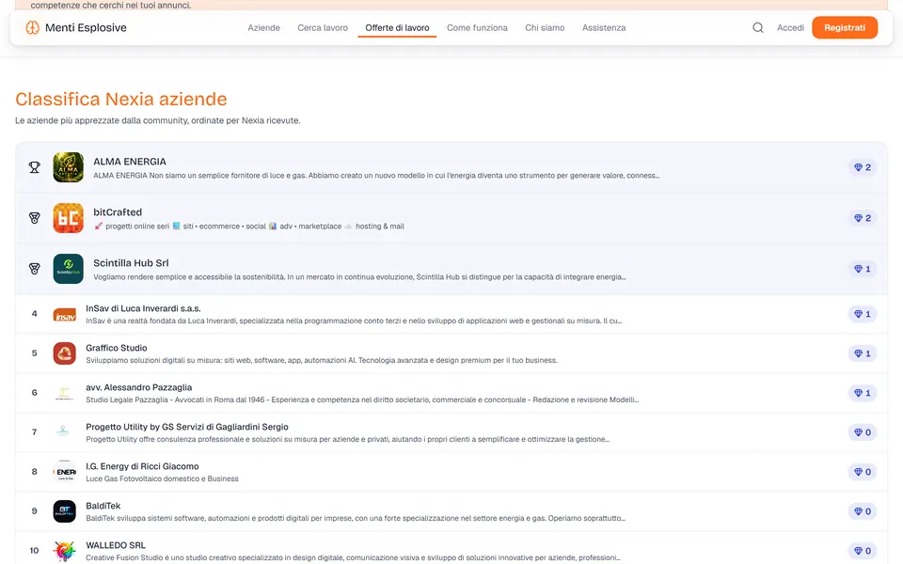Viewport: 903px width, 564px height.
Task: Open the Graffico Studio company name
Action: [x=117, y=348]
